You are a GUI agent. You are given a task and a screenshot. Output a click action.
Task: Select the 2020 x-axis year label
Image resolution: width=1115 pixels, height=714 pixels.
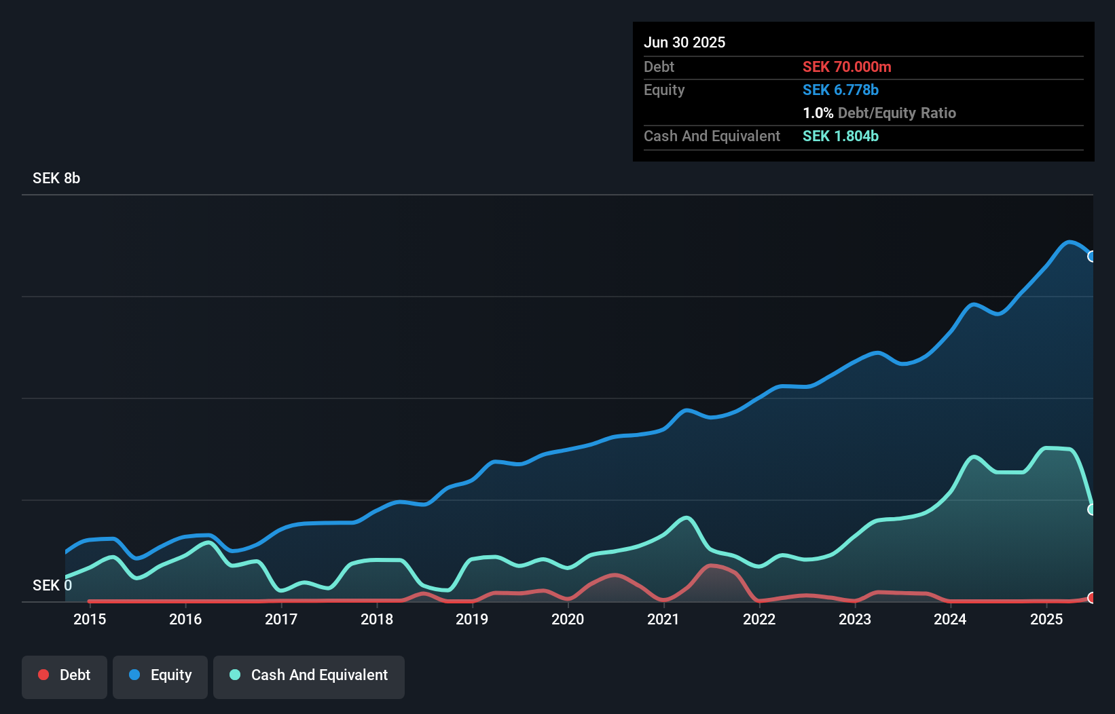coord(568,619)
